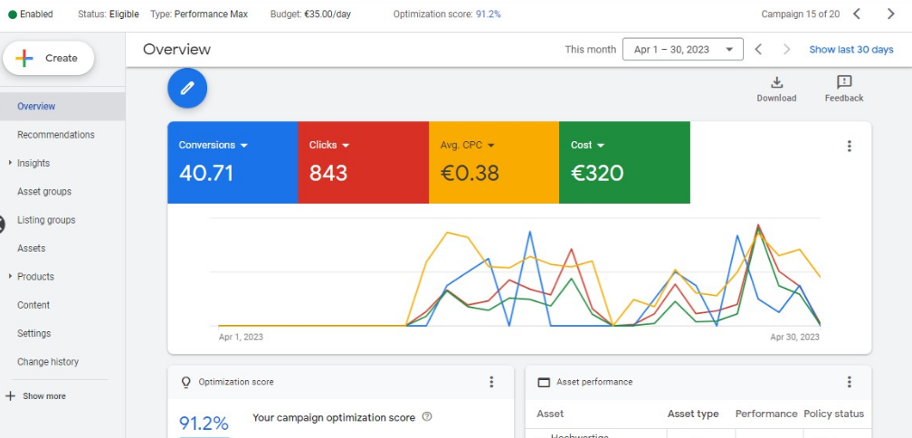The width and height of the screenshot is (912, 438).
Task: Click the Show last 30 days link
Action: pyautogui.click(x=850, y=50)
